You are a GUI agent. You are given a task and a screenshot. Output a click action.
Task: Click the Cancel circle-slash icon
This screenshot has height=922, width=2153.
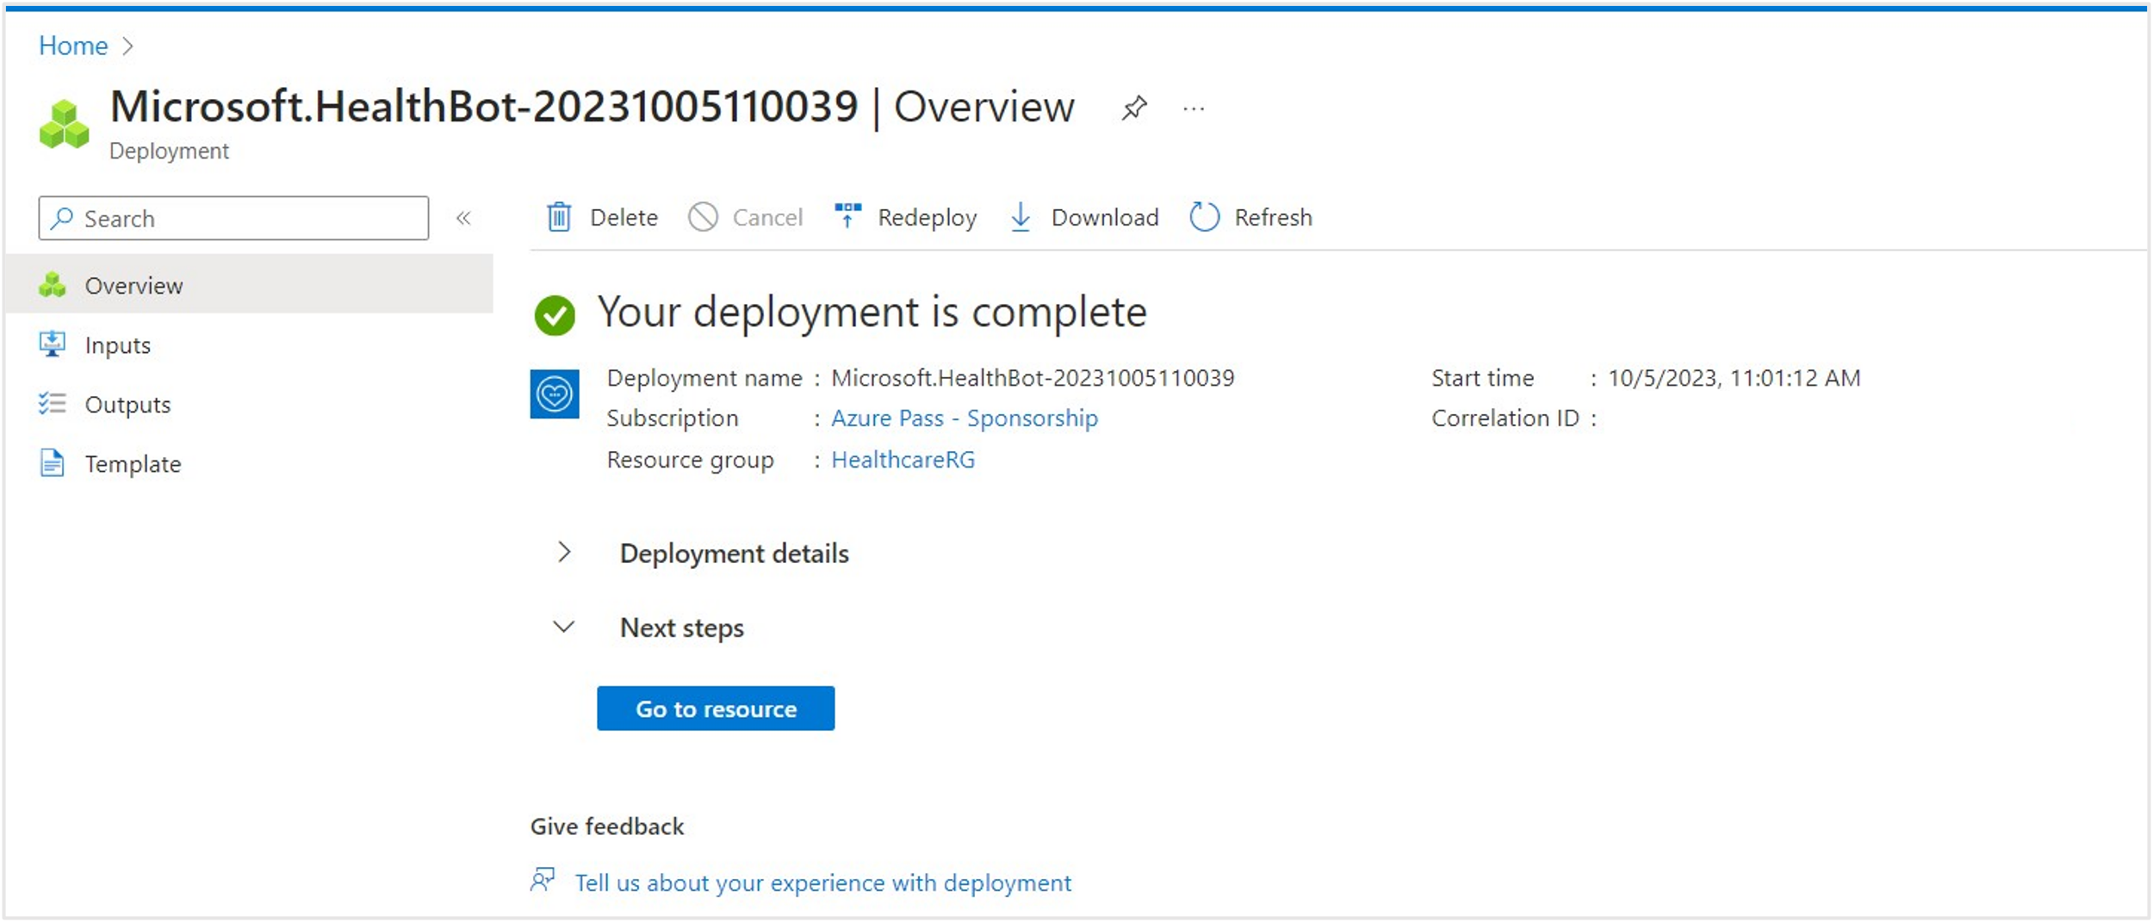click(x=703, y=217)
